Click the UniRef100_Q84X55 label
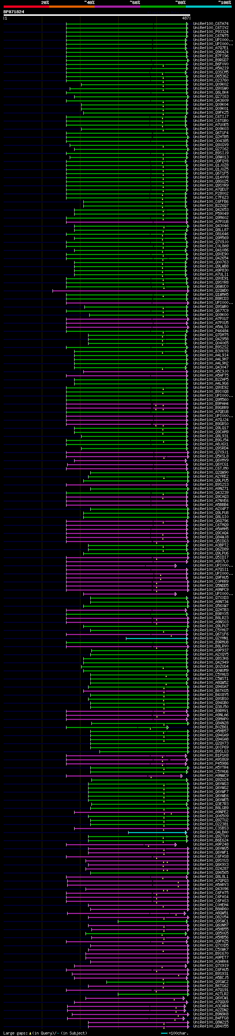 click(x=211, y=1026)
